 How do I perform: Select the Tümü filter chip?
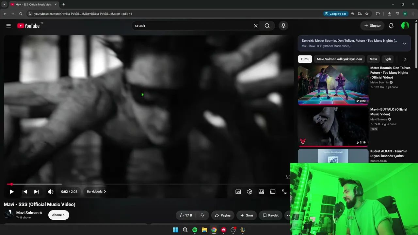pyautogui.click(x=305, y=59)
